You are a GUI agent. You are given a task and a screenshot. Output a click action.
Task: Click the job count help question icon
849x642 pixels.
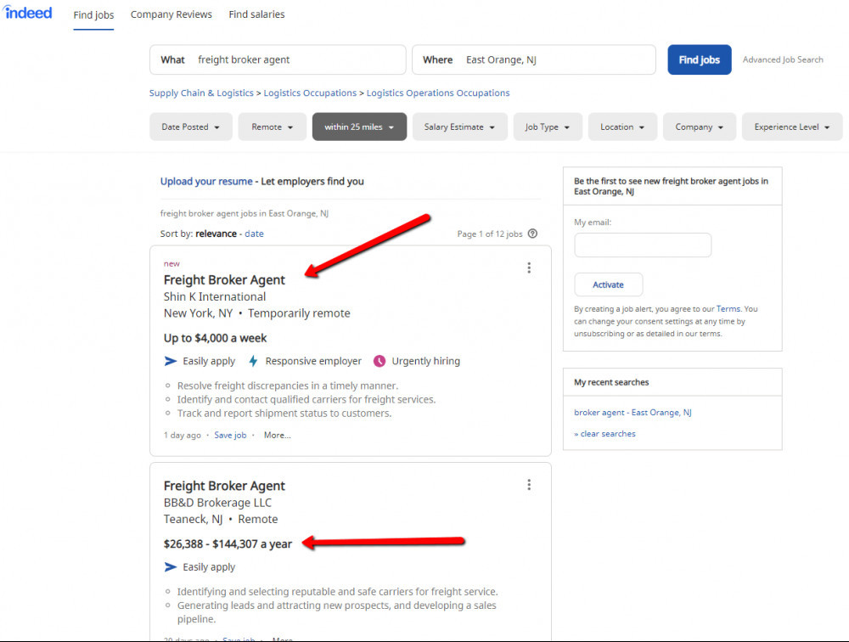point(533,234)
